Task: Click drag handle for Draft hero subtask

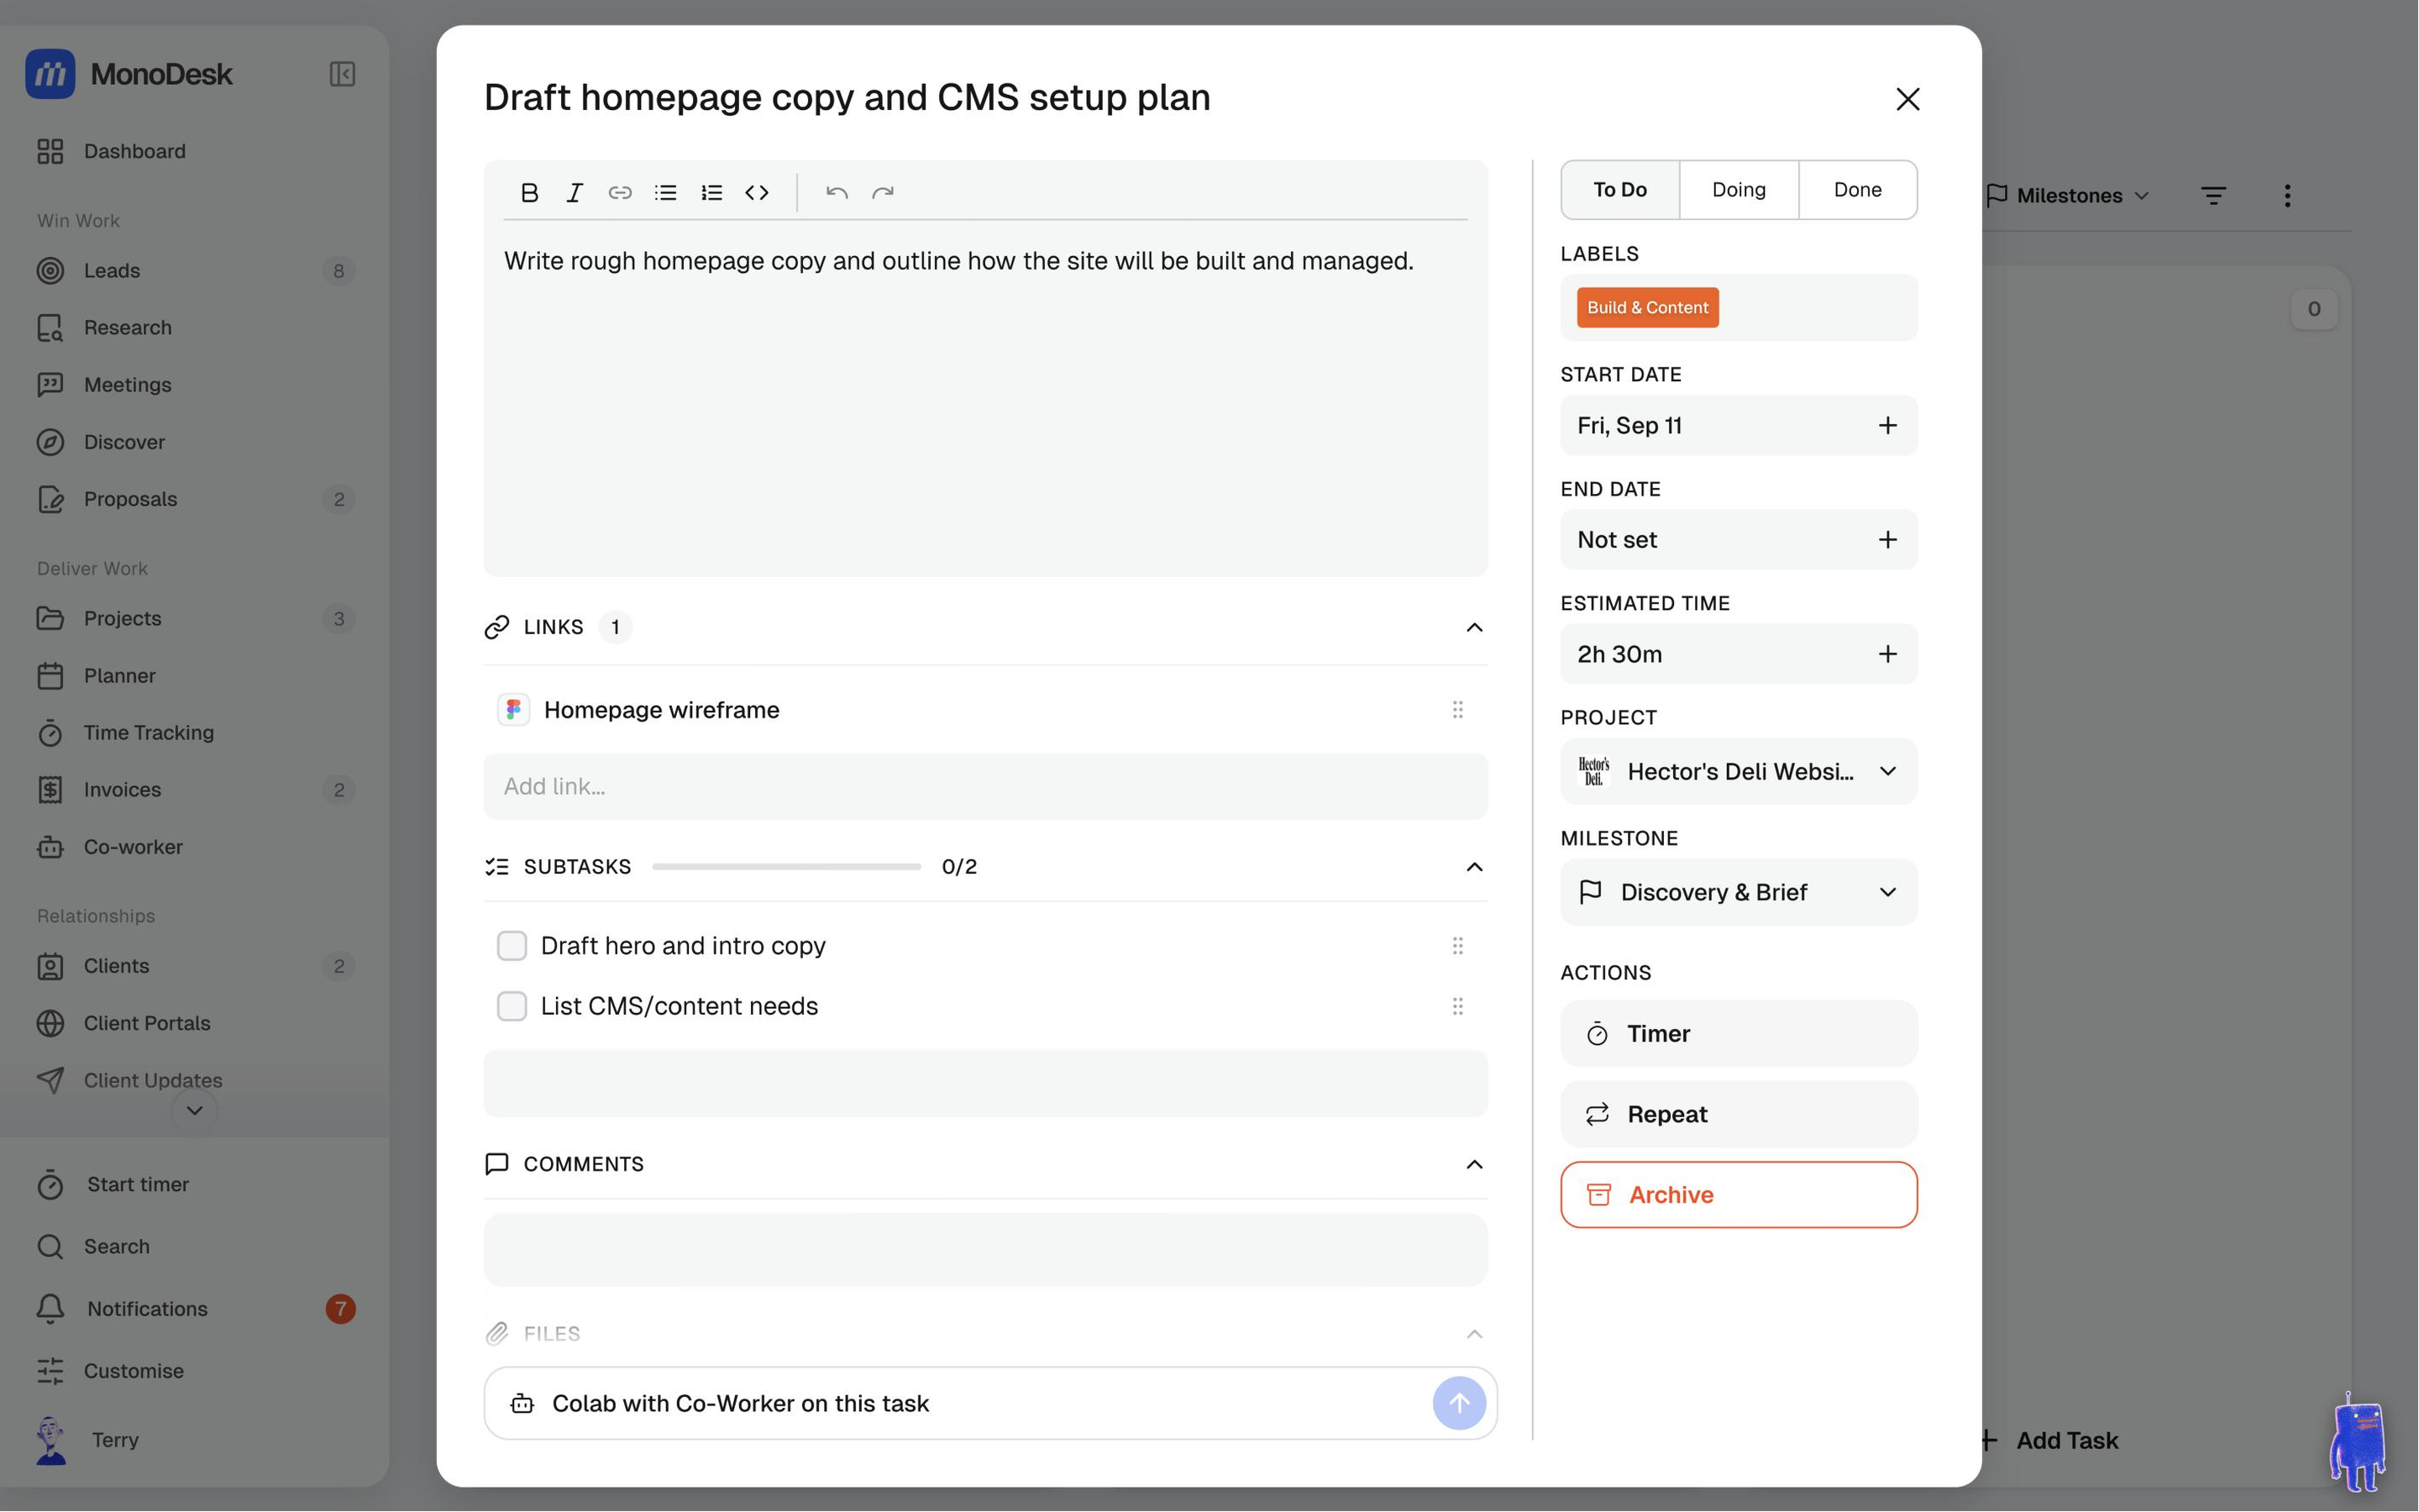Action: tap(1457, 946)
